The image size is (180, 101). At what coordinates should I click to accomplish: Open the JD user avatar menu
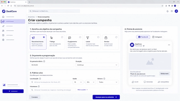point(176,11)
